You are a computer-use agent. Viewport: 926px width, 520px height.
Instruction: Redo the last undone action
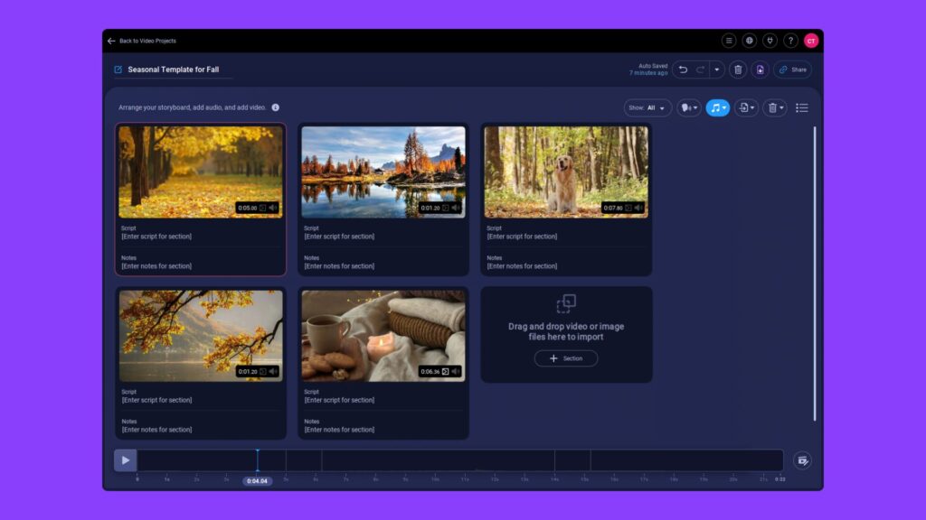[701, 70]
